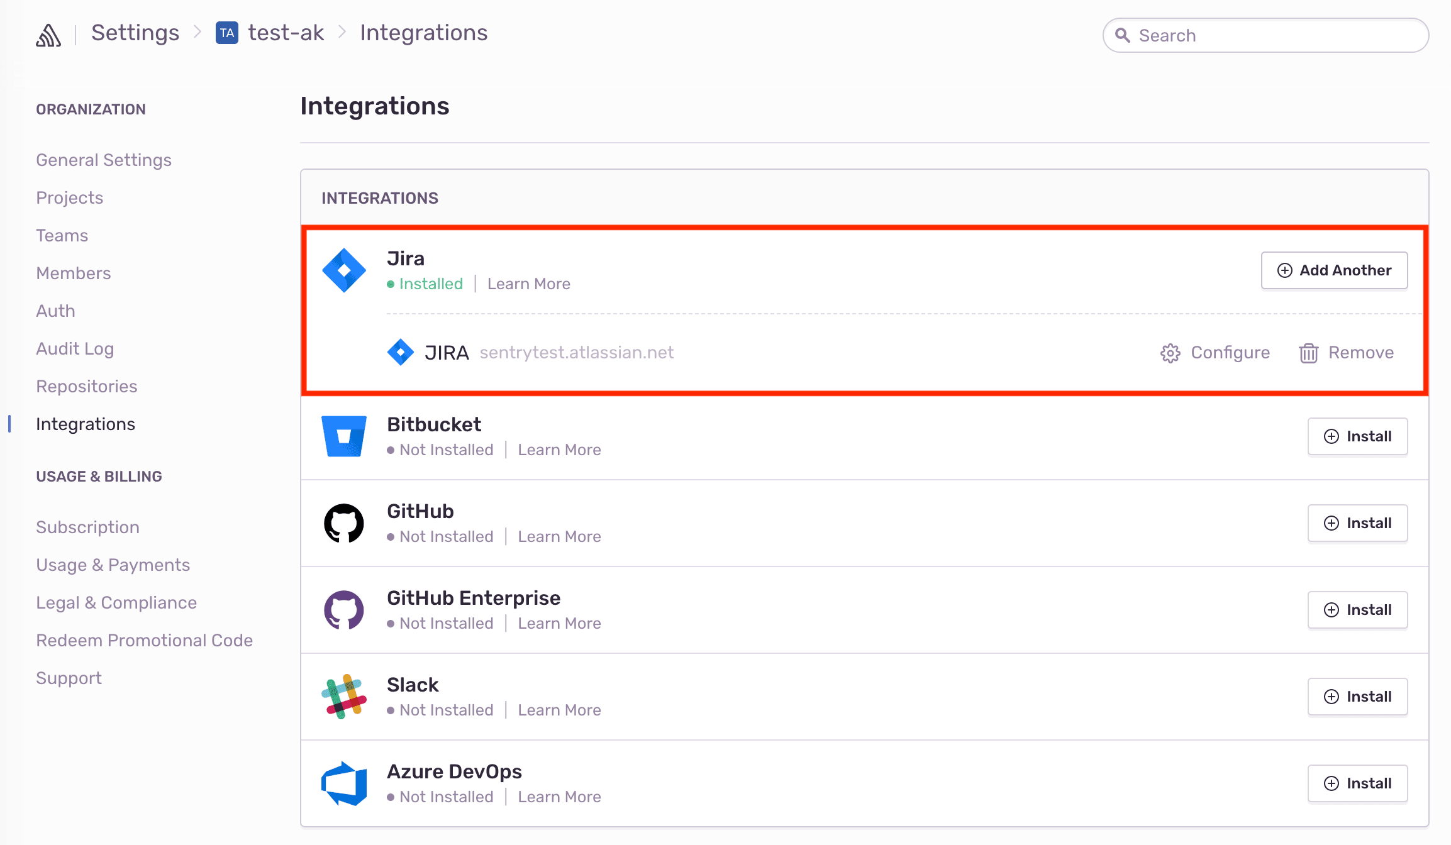Click the TA organization avatar badge

coord(228,33)
